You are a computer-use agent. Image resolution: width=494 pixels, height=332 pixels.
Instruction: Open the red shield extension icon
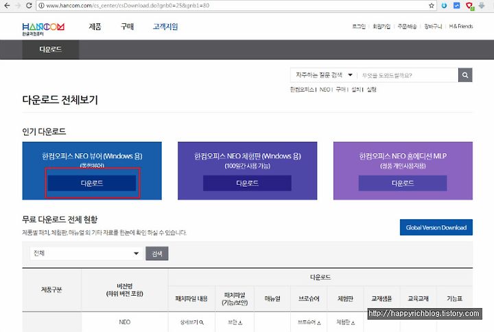(469, 5)
